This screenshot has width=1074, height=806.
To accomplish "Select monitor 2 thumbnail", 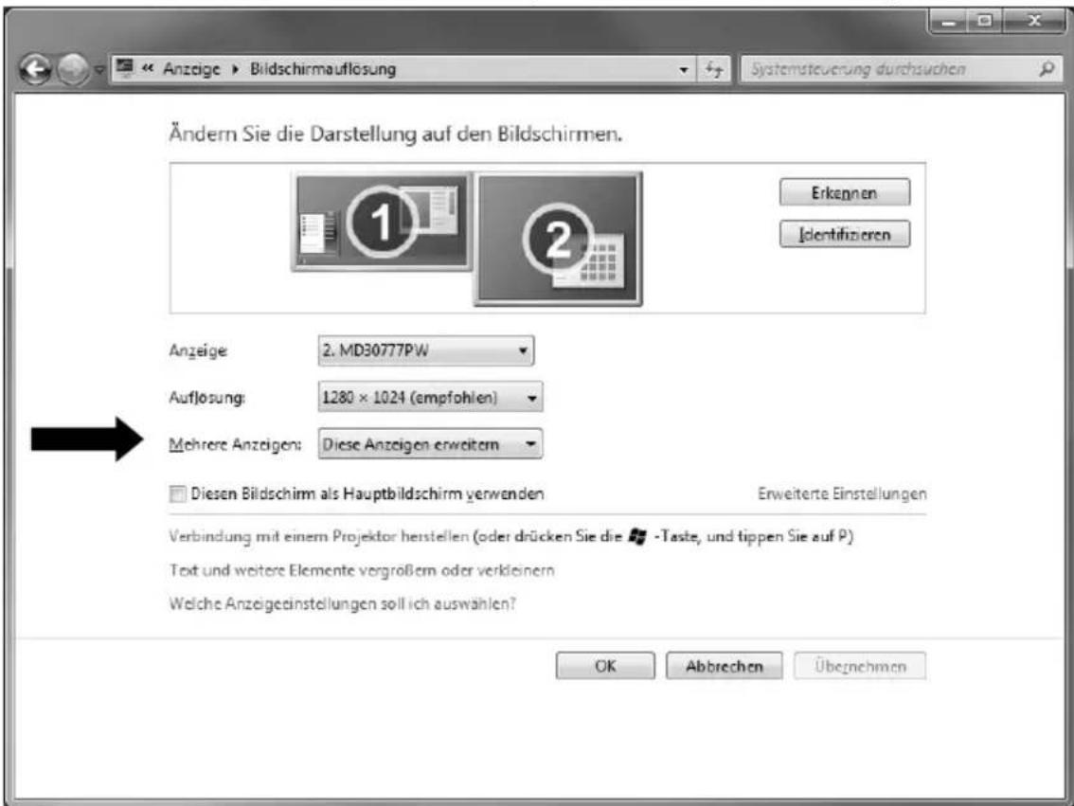I will [x=558, y=239].
